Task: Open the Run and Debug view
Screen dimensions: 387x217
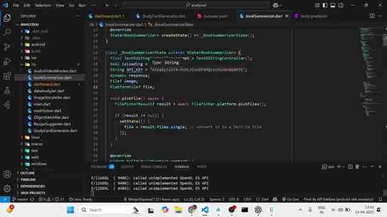Action: pos(7,61)
